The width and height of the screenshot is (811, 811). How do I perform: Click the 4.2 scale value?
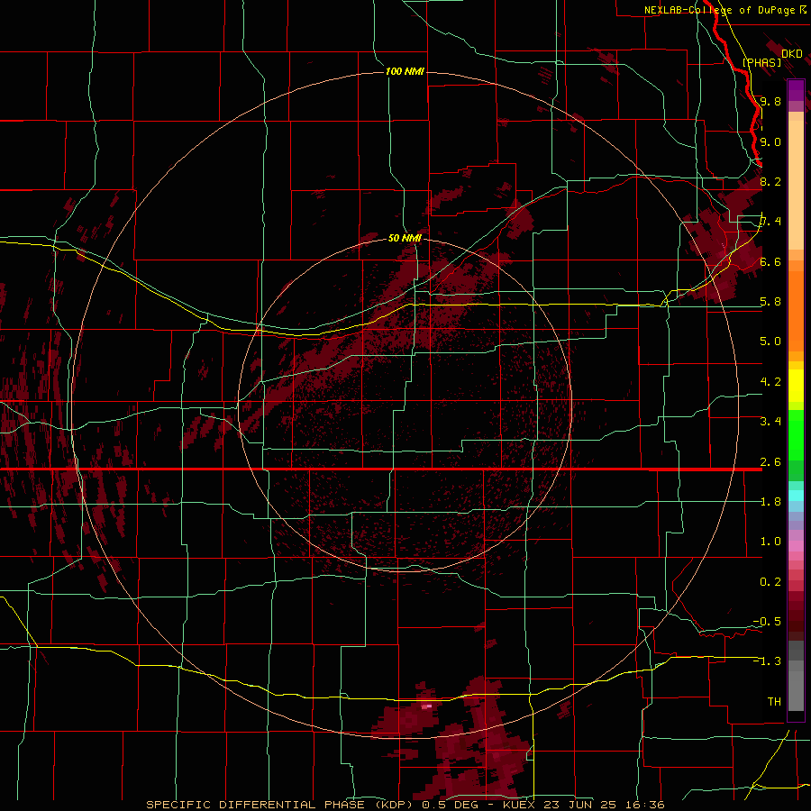pyautogui.click(x=770, y=382)
